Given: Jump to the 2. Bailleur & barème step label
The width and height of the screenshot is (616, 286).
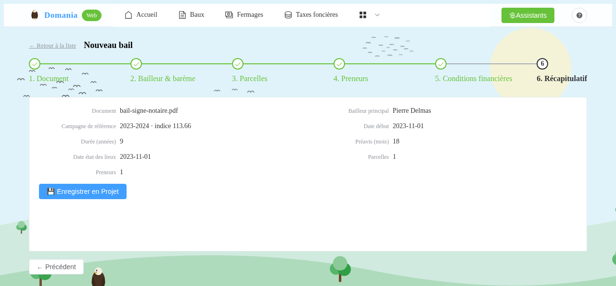Looking at the screenshot, I should (163, 79).
